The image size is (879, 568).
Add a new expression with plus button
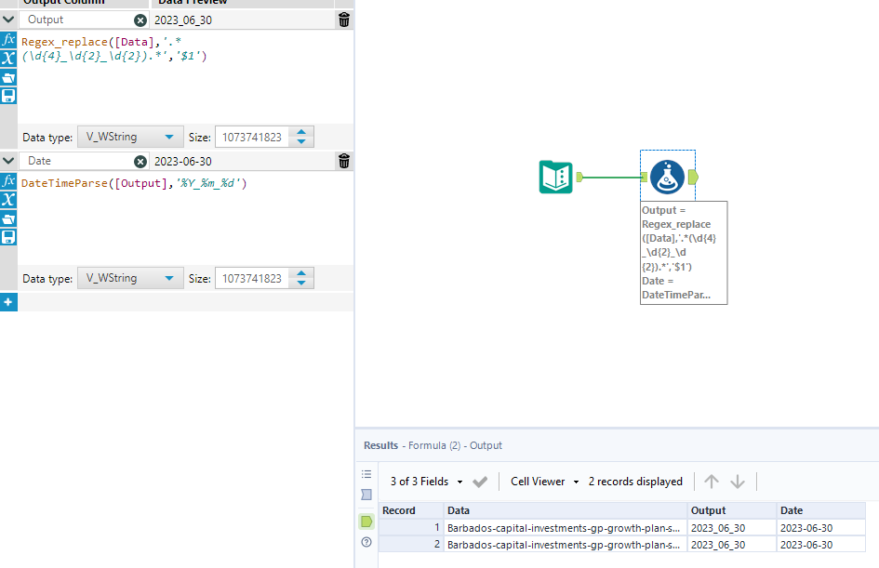coord(8,302)
